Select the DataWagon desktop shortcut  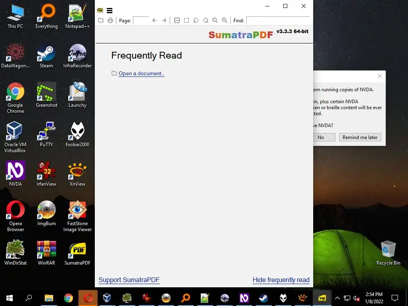[16, 56]
